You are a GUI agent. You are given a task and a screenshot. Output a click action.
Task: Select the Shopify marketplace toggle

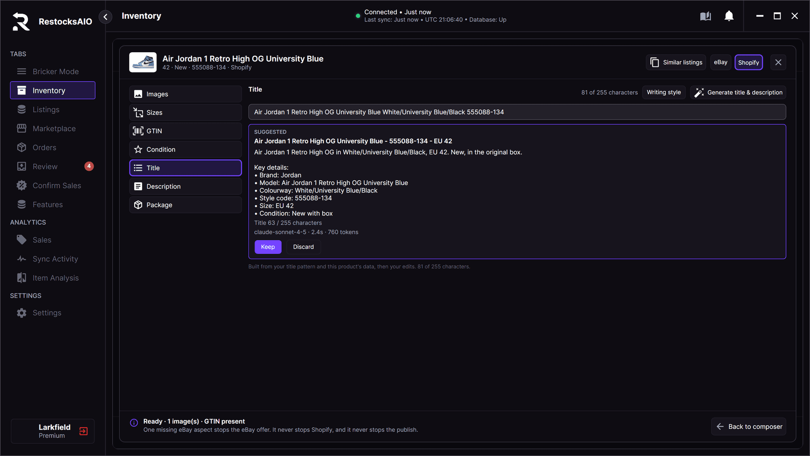tap(748, 62)
